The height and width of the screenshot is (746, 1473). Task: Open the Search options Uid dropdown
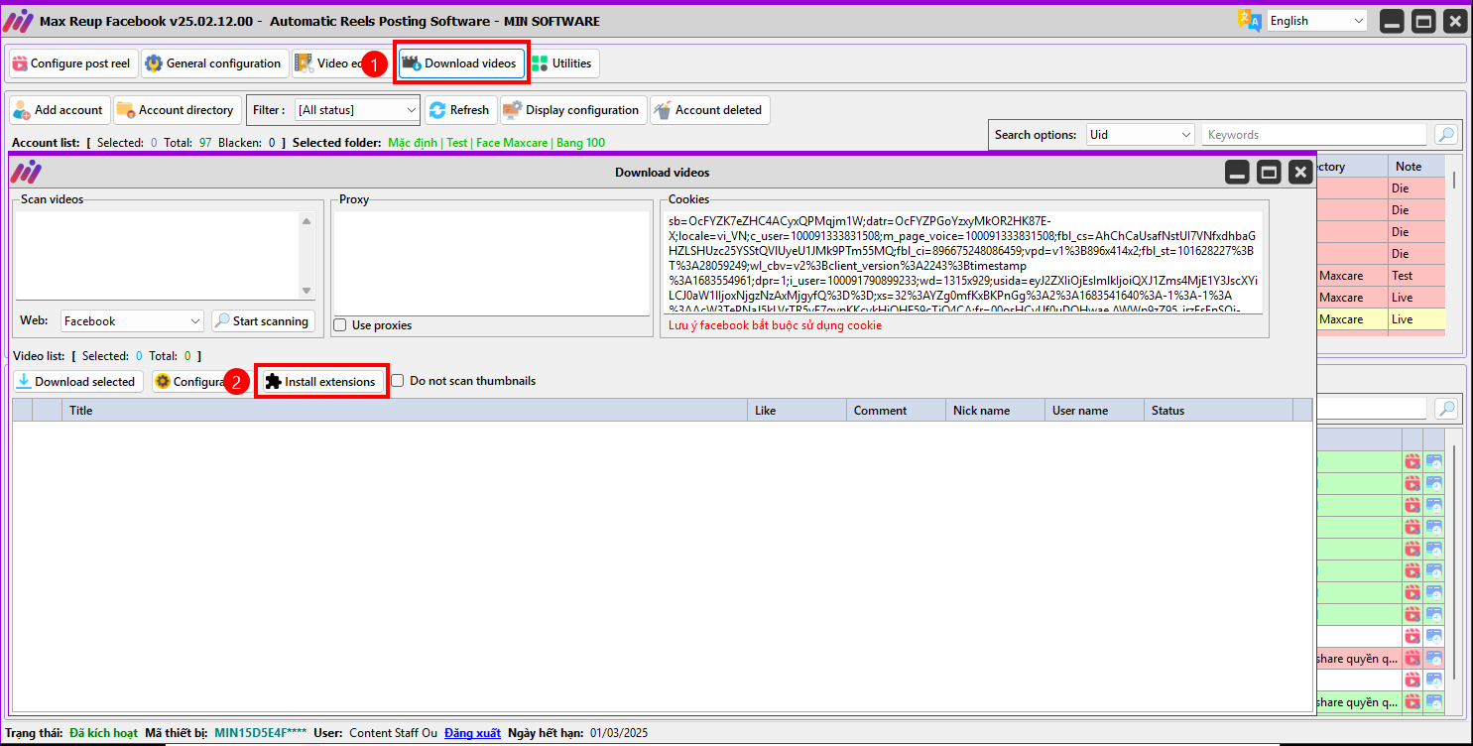point(1140,135)
